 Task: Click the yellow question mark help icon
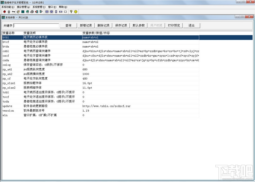click(x=71, y=12)
